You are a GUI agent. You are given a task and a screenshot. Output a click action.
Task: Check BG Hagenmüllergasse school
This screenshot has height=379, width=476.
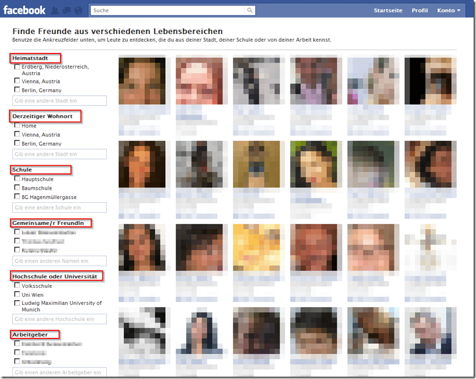(17, 196)
